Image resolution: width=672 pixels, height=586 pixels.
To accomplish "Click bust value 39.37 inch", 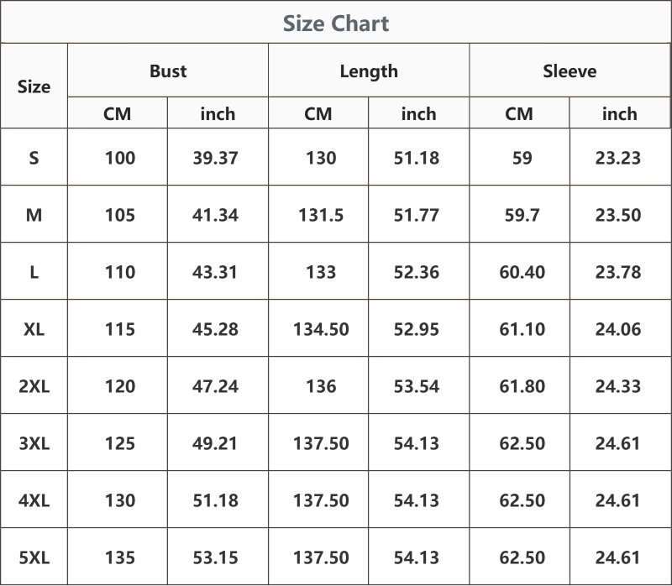I will point(215,158).
